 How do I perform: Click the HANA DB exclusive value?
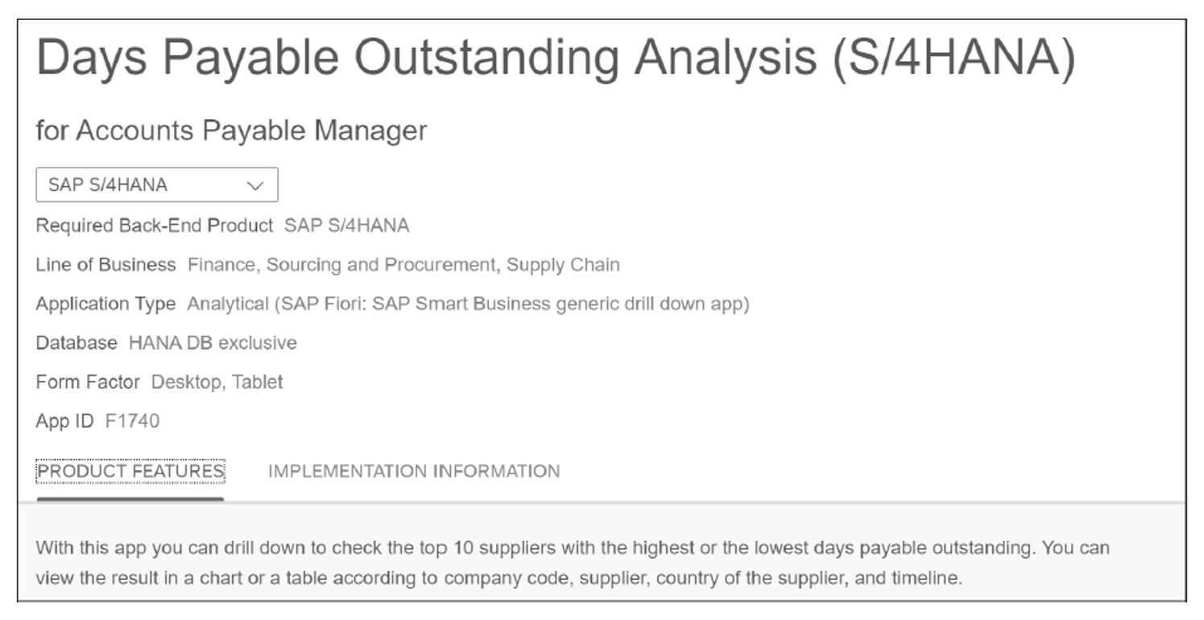[213, 343]
